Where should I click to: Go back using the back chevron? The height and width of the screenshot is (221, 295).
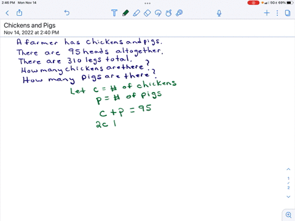[x=7, y=13]
